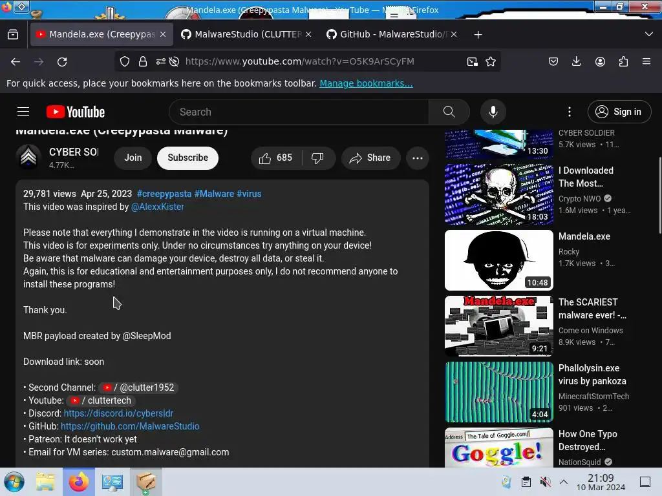This screenshot has width=662, height=496.
Task: Reload the current page
Action: coord(62,62)
